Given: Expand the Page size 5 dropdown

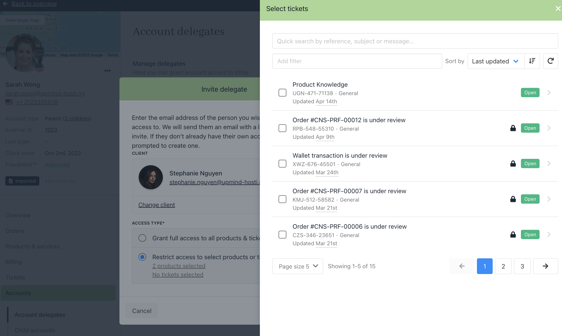Looking at the screenshot, I should [297, 266].
